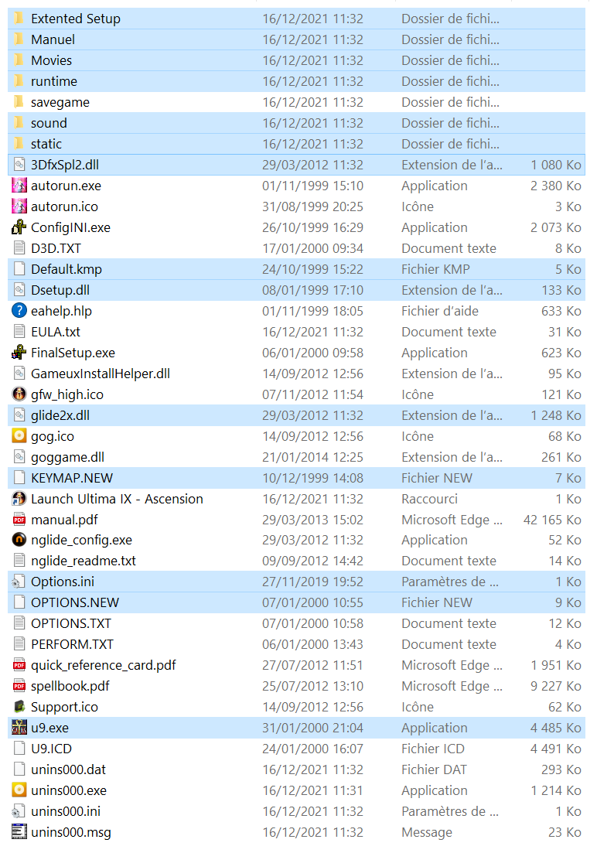Click the FinalSetup.exe icon
The image size is (597, 853).
(x=19, y=353)
